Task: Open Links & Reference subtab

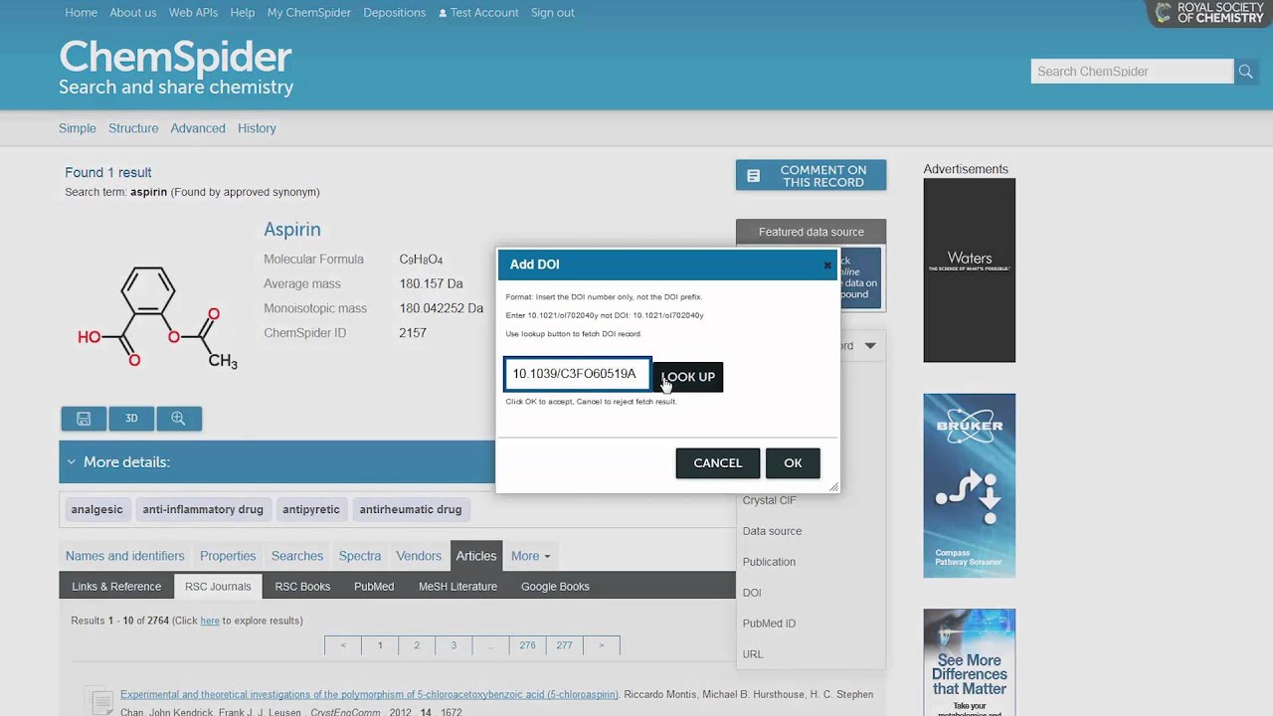Action: (116, 587)
